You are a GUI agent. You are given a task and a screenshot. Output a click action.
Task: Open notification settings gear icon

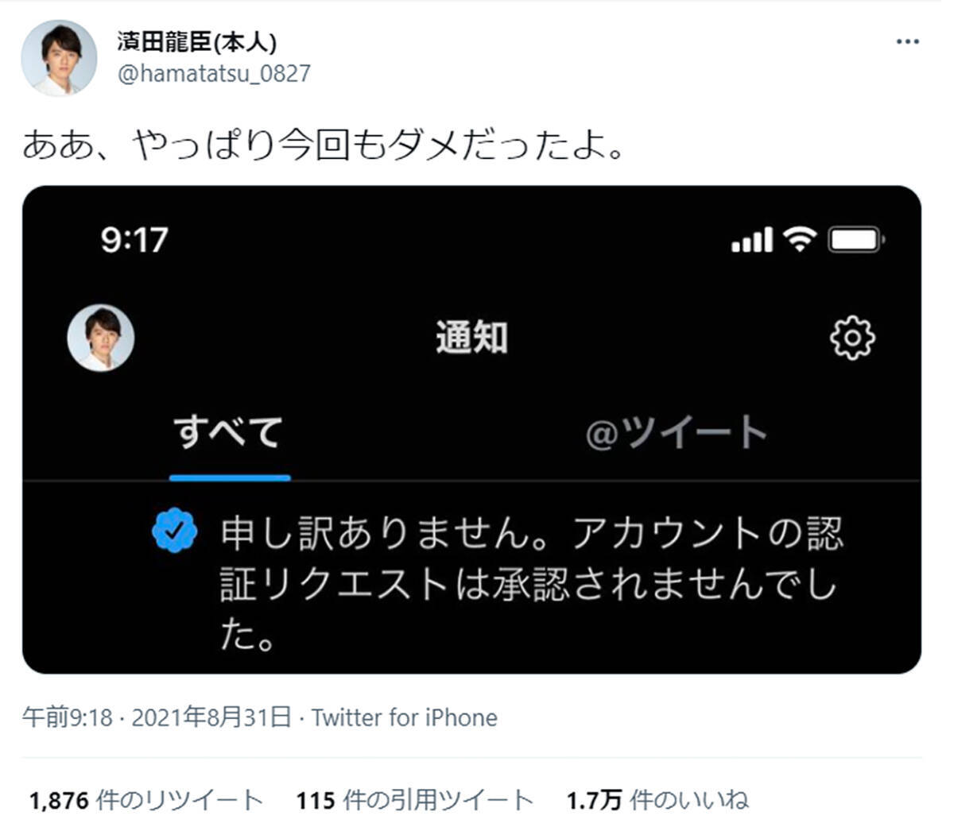tap(852, 338)
